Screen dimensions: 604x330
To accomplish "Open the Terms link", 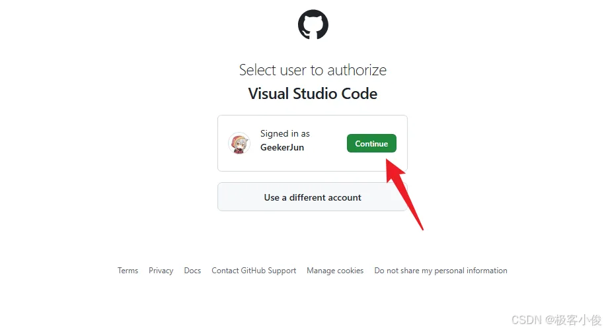I will pos(128,271).
